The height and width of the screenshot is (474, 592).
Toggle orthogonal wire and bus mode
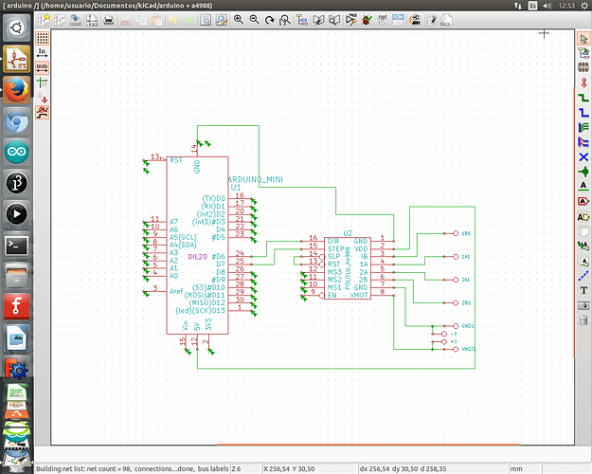click(x=43, y=112)
